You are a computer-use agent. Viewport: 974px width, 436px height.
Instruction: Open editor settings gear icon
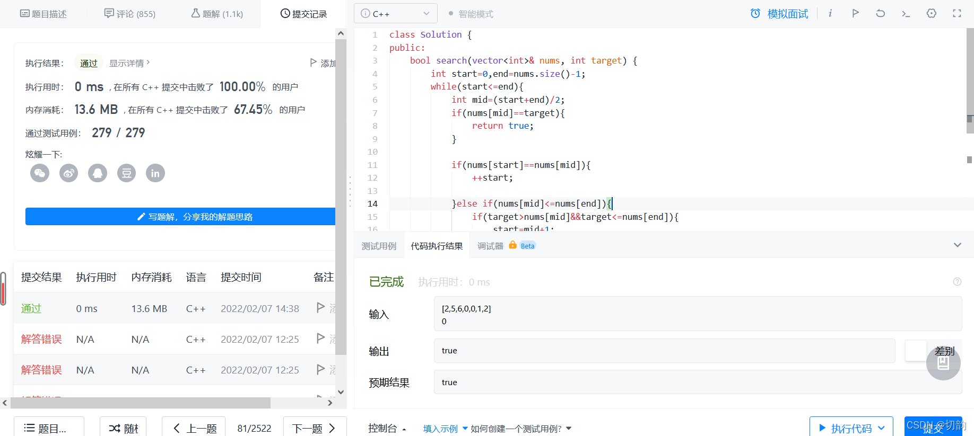click(932, 13)
